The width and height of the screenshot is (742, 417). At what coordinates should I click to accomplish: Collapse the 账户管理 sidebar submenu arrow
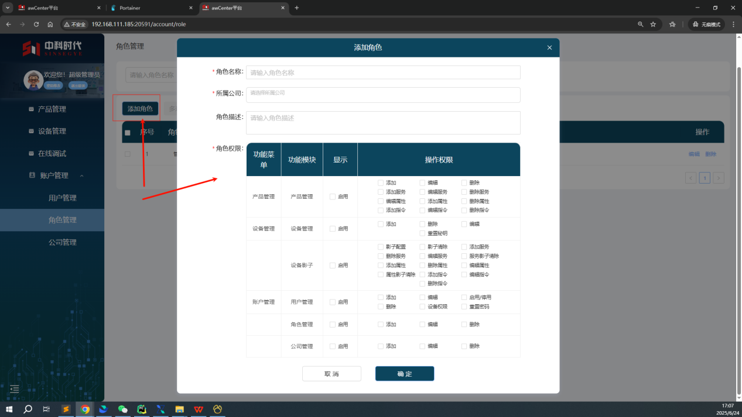pos(81,176)
